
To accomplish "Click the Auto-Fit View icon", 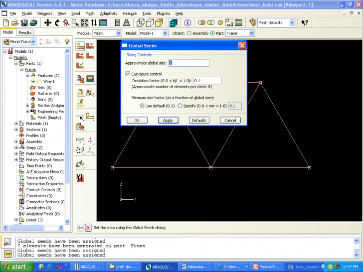I will [x=85, y=23].
